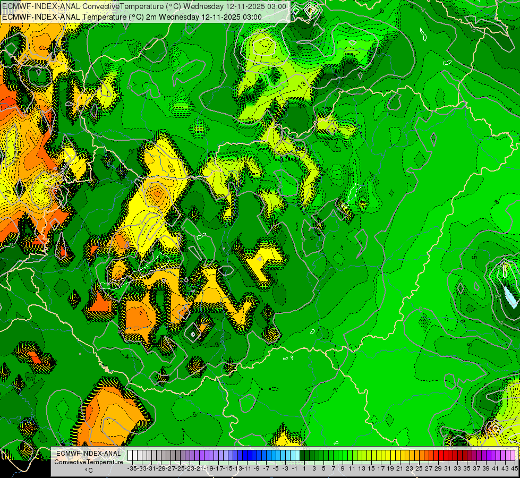Click the ConvectiveTemperature label in the legend
Viewport: 520px width, 478px height.
(x=89, y=462)
